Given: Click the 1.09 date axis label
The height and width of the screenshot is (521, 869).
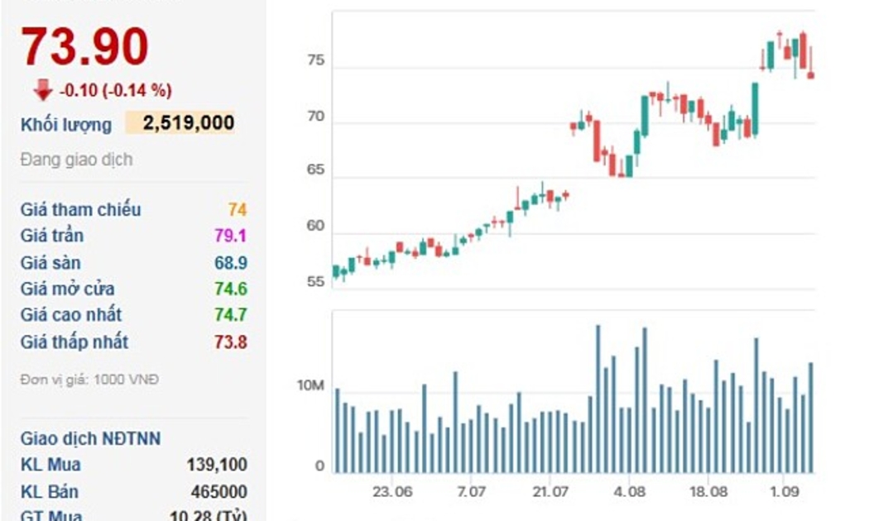Looking at the screenshot, I should tap(784, 492).
